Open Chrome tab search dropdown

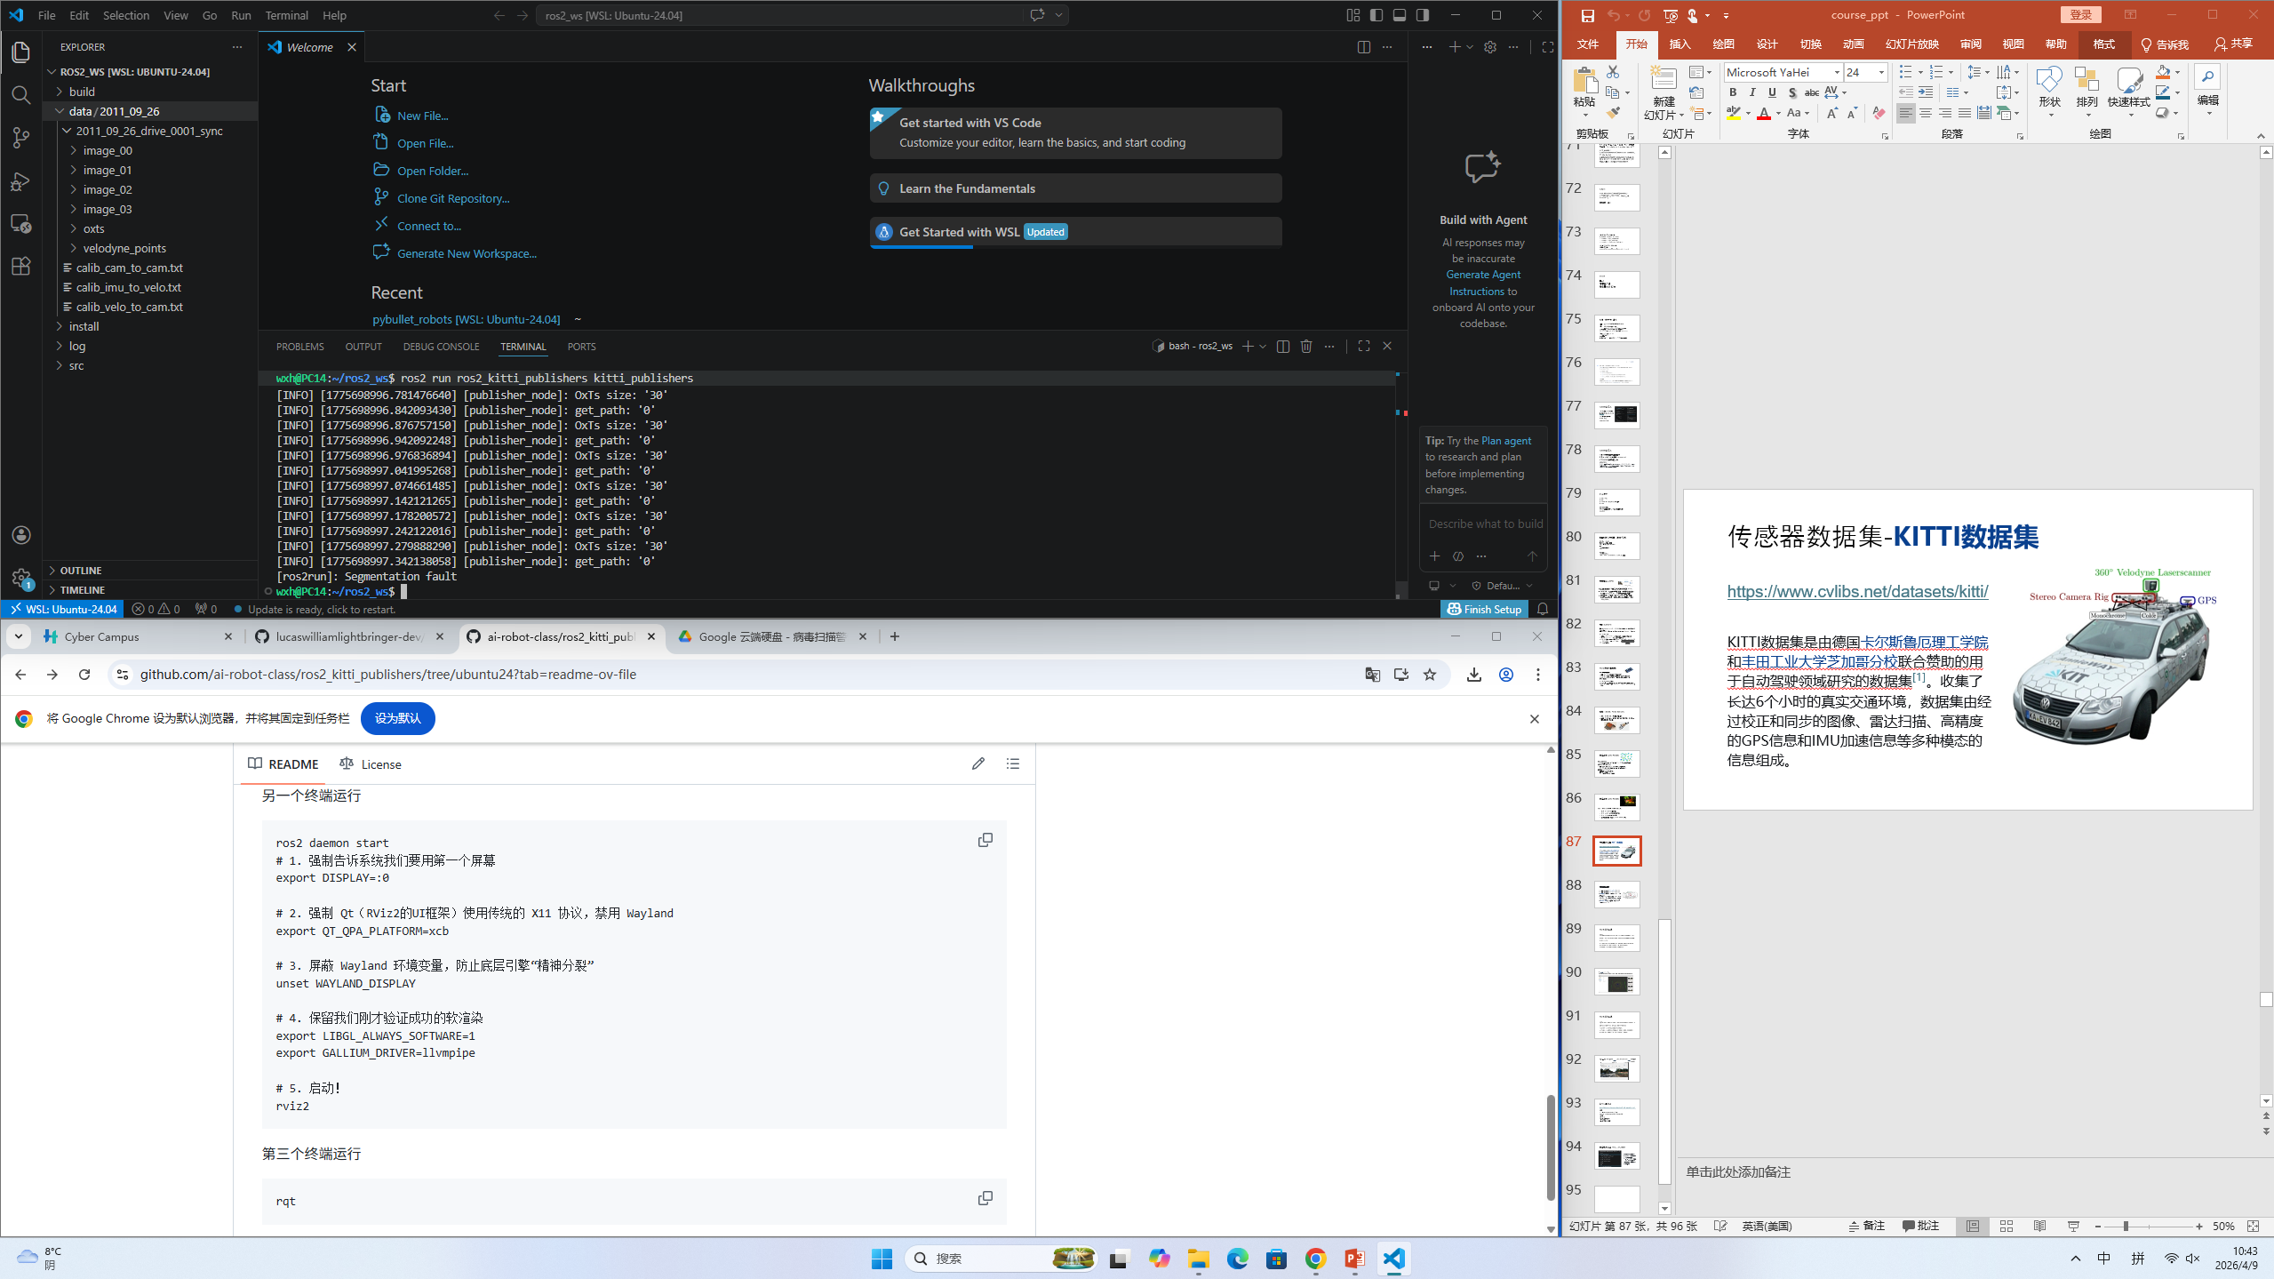[18, 636]
